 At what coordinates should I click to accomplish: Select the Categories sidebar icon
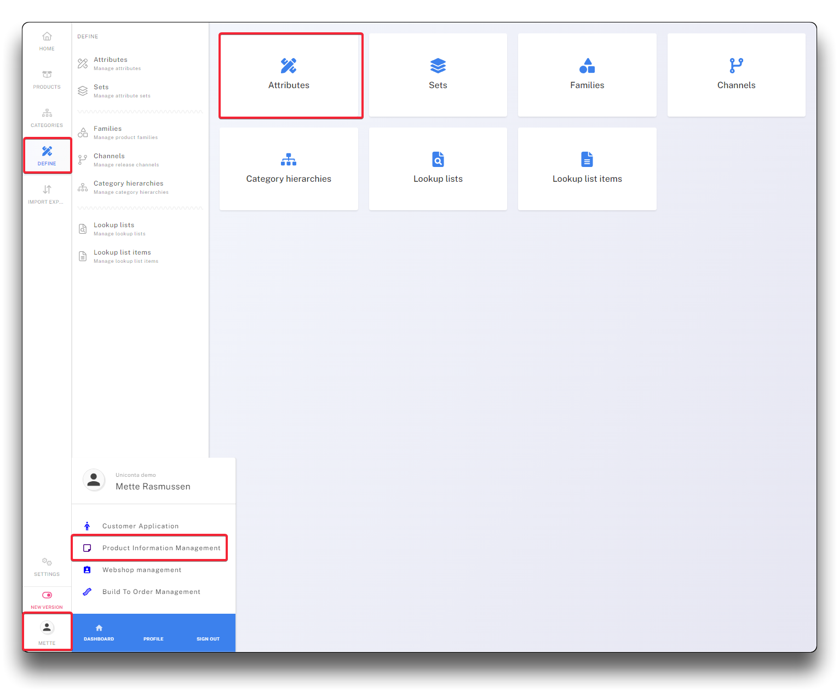coord(47,113)
